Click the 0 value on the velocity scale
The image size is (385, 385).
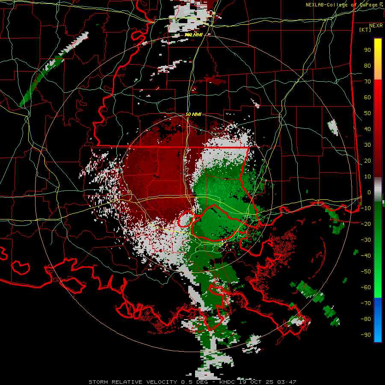[x=369, y=192]
